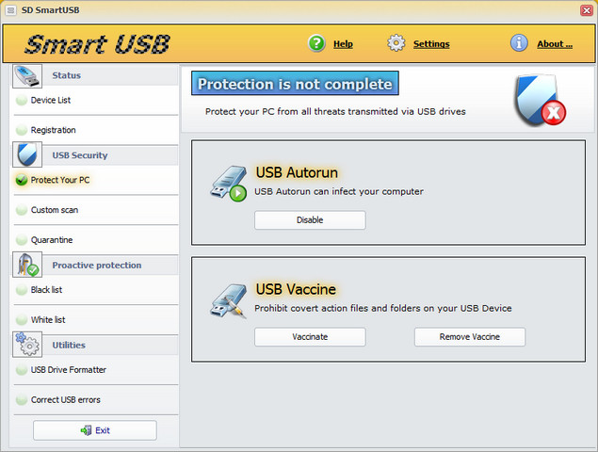Open USB Drive Formatter utility
The height and width of the screenshot is (452, 598).
click(x=69, y=370)
